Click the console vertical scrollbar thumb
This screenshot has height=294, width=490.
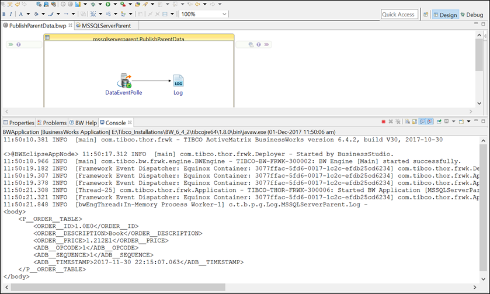[483, 208]
